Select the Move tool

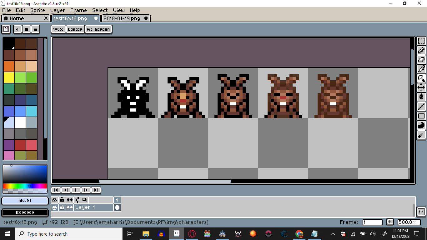pos(421,88)
